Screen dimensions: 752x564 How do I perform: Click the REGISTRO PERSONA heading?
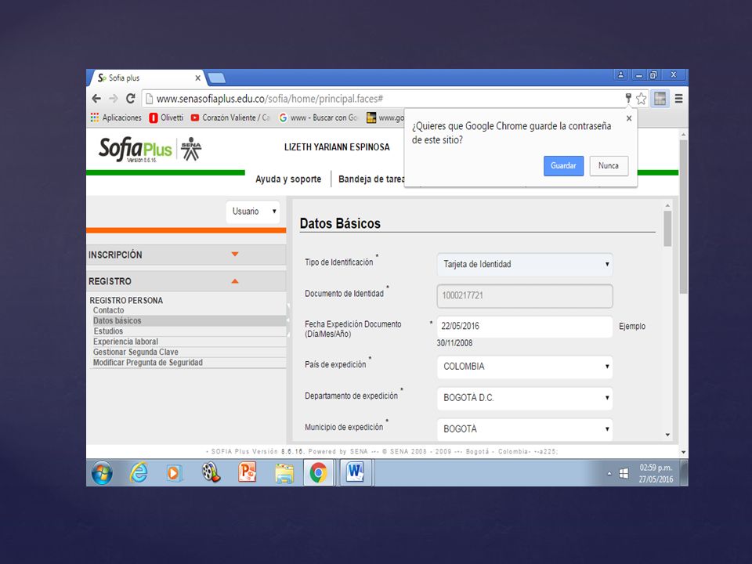(x=126, y=300)
